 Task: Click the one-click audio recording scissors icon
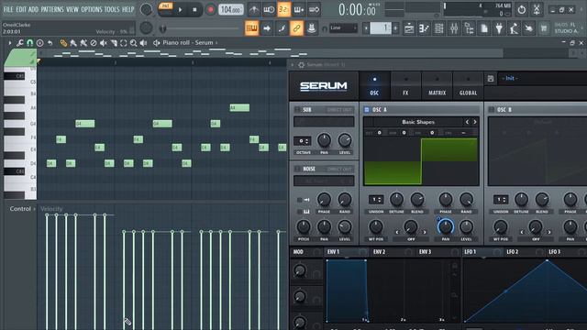click(x=537, y=10)
